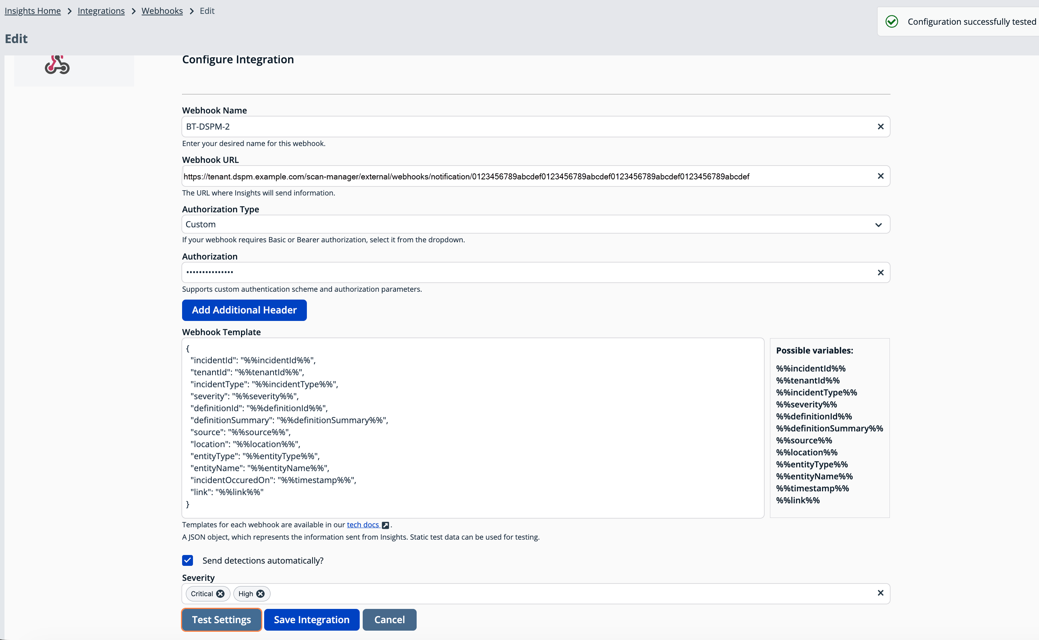Click the %%incidentType%% variable
The height and width of the screenshot is (640, 1039).
pos(816,392)
